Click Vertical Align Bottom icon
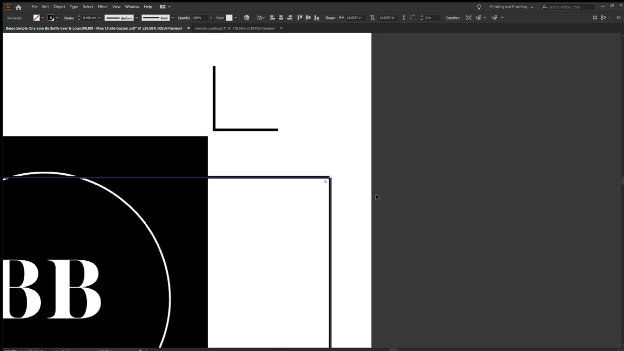Screen dimensions: 624x351 pos(317,18)
